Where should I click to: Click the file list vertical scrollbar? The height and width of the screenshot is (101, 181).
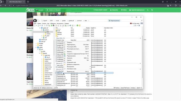point(142,57)
